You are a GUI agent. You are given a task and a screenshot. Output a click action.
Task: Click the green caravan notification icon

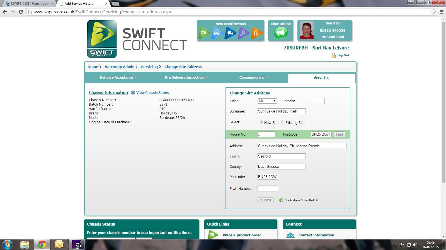[x=204, y=33]
